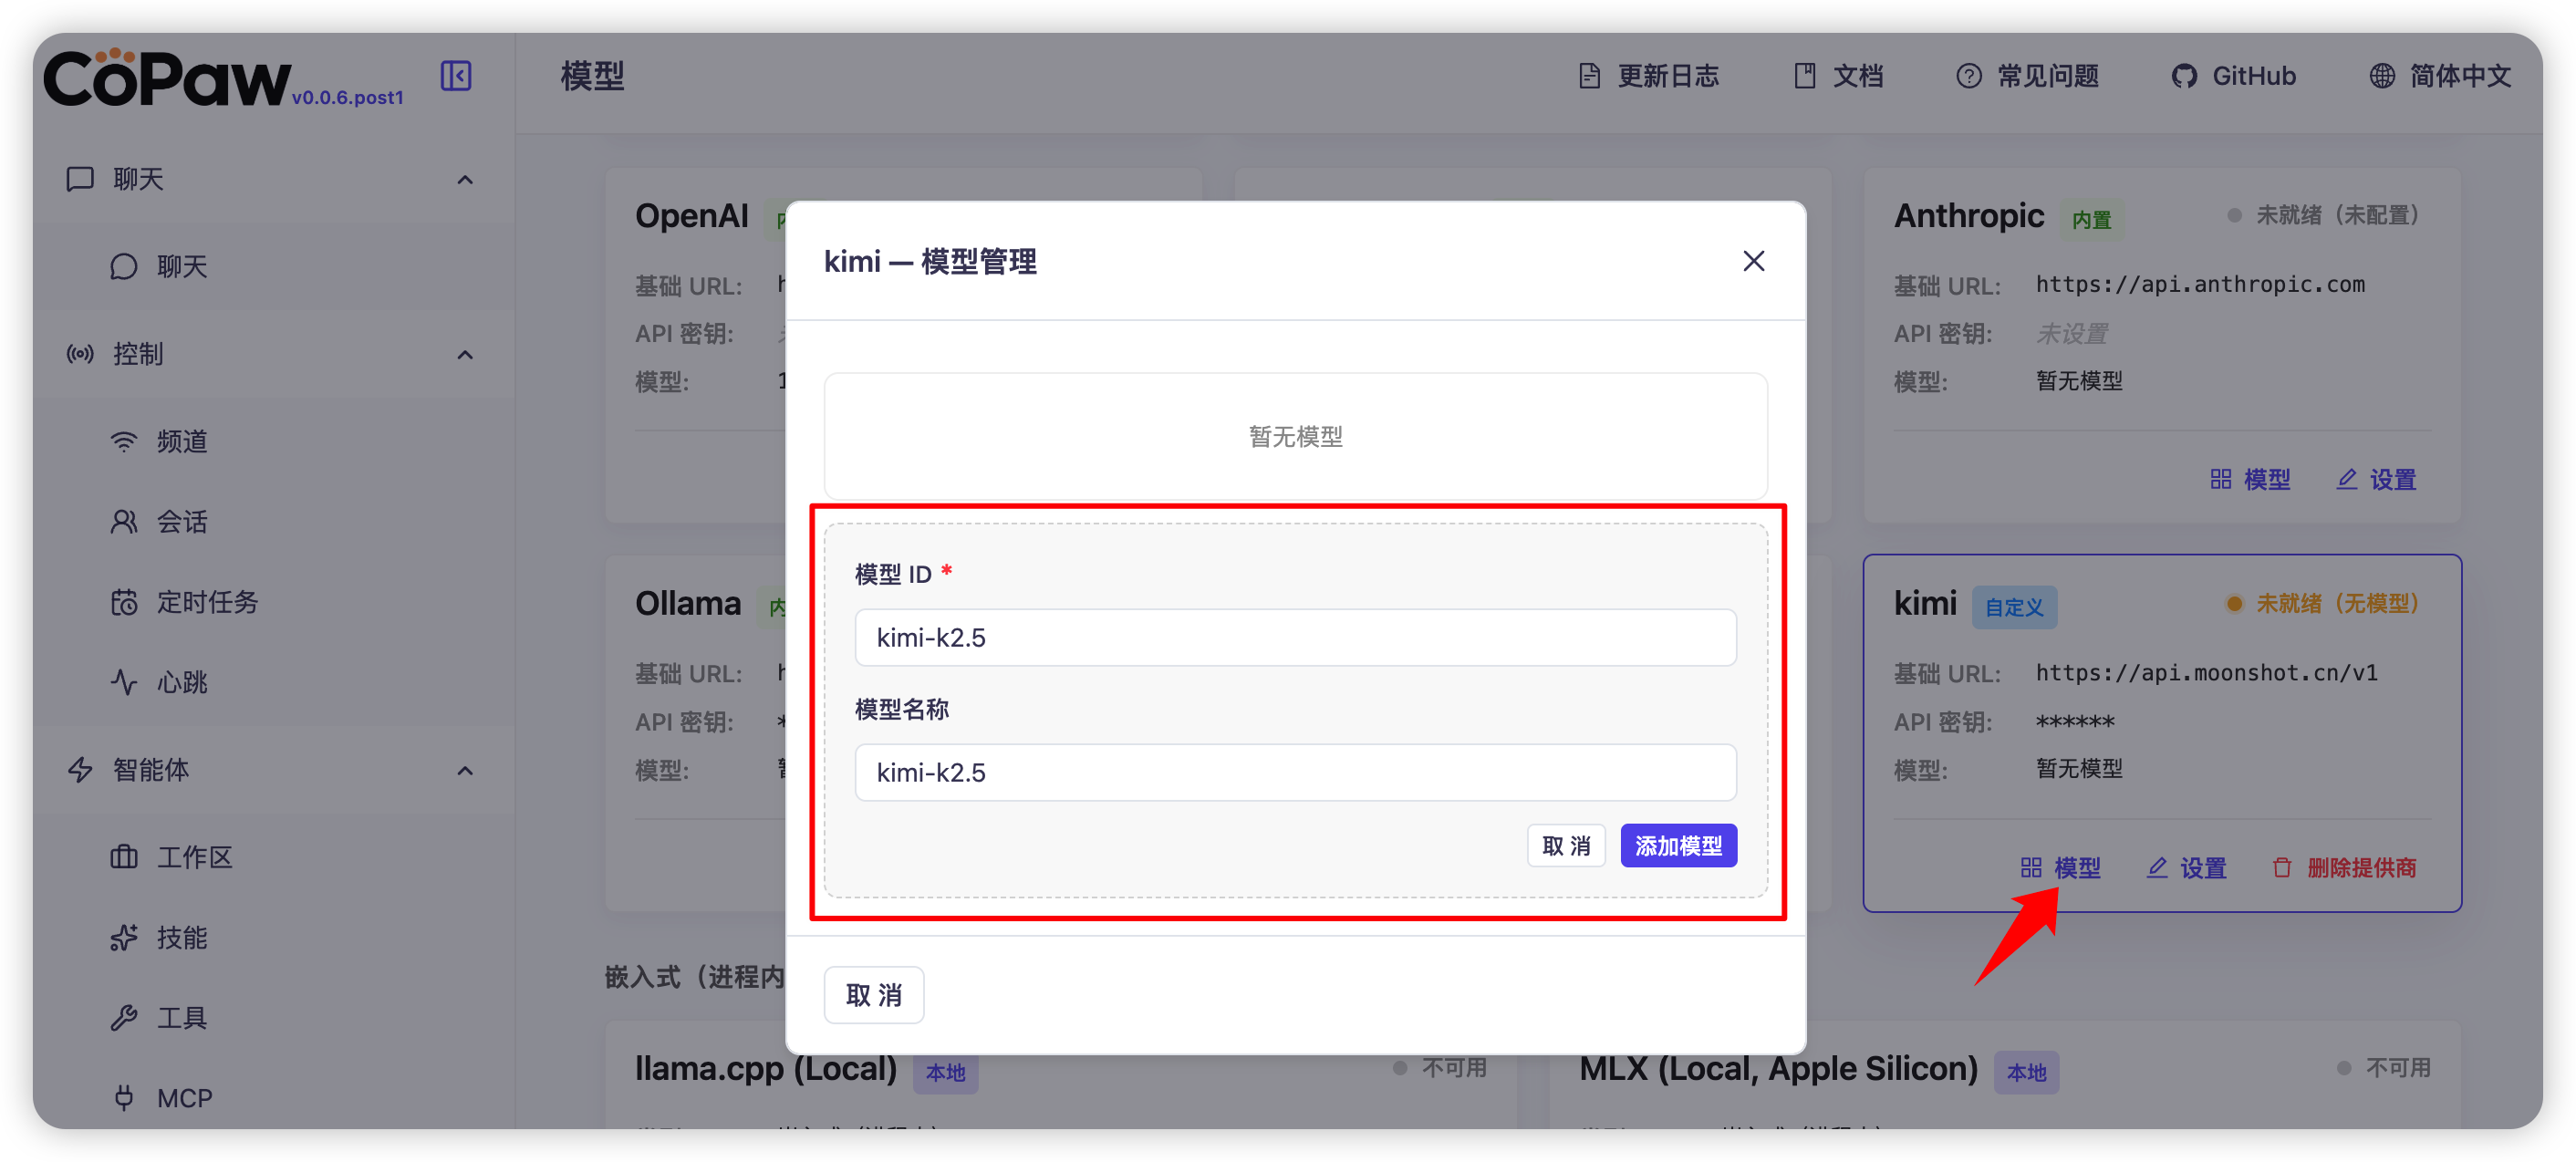2576x1162 pixels.
Task: Open the 定时任务 scheduled tasks page
Action: pyautogui.click(x=206, y=602)
